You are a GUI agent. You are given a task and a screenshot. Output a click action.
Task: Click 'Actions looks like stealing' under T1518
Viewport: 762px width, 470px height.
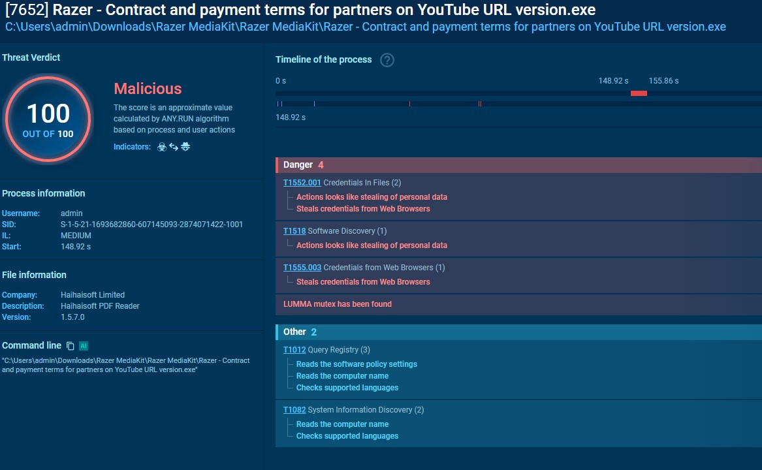pos(372,245)
